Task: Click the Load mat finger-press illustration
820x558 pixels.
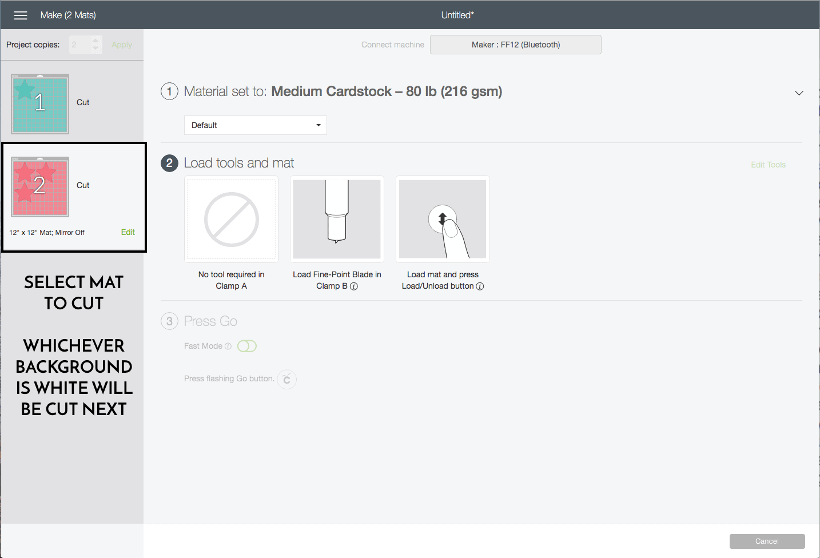Action: (x=443, y=220)
